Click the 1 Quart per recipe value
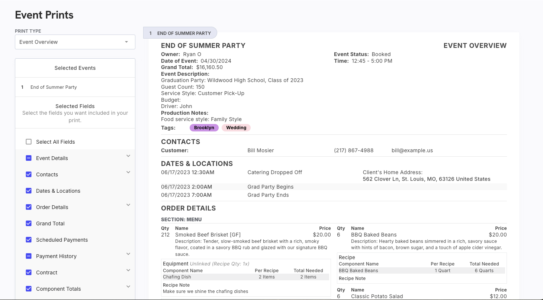This screenshot has width=543, height=300. pos(443,271)
